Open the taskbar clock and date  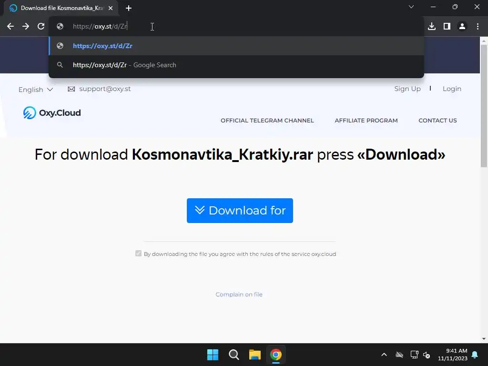(453, 355)
